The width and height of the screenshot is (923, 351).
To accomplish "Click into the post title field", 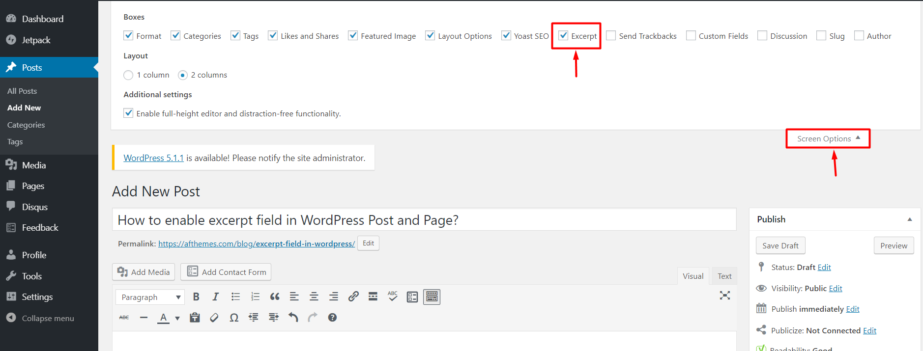I will pos(424,219).
